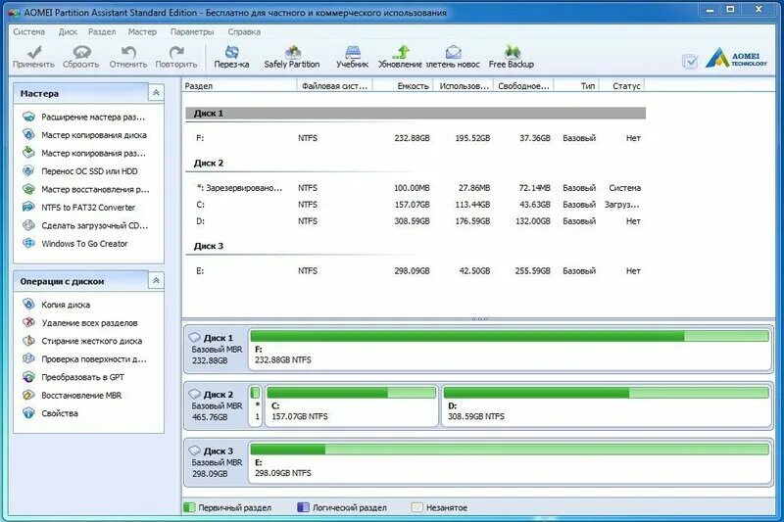Sort by Файловая система column header
This screenshot has width=784, height=522.
click(x=335, y=86)
